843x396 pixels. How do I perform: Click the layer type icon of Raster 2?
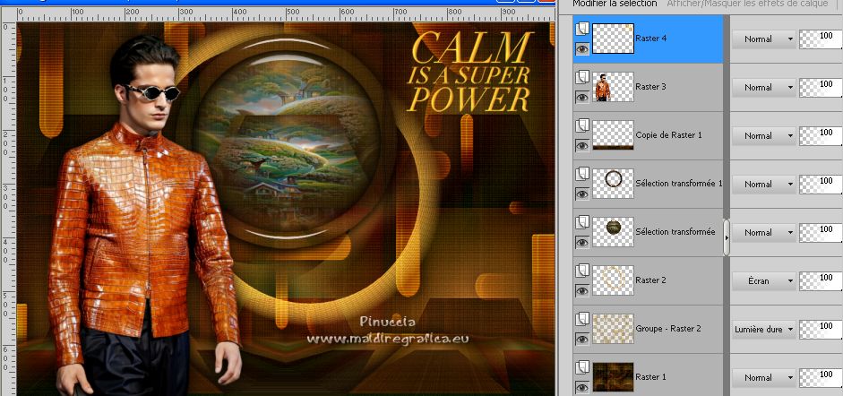(x=582, y=271)
